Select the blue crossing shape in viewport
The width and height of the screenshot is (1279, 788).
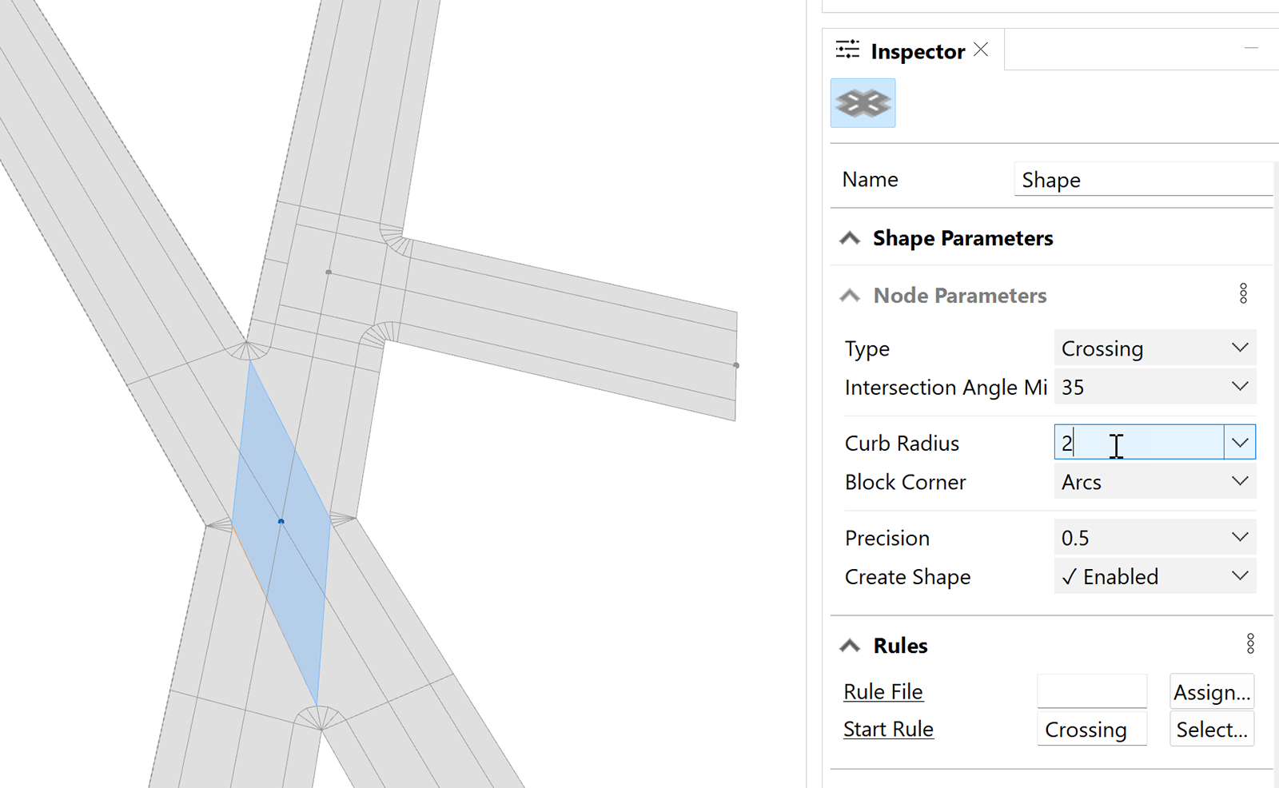(280, 519)
